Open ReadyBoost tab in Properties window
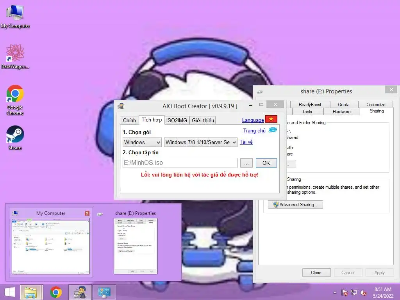The width and height of the screenshot is (400, 300). tap(310, 105)
